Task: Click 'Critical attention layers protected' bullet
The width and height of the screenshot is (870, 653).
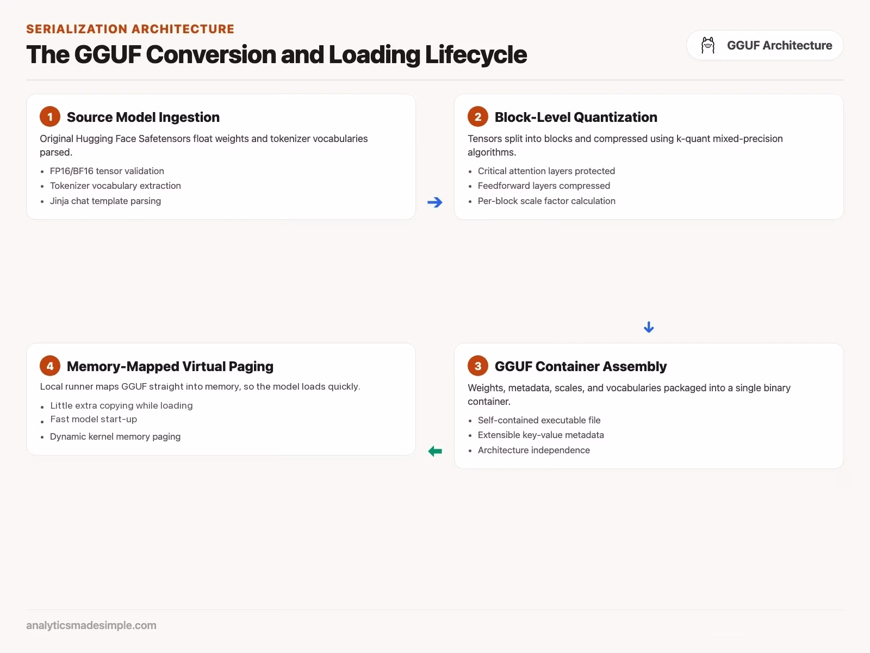Action: pyautogui.click(x=546, y=171)
